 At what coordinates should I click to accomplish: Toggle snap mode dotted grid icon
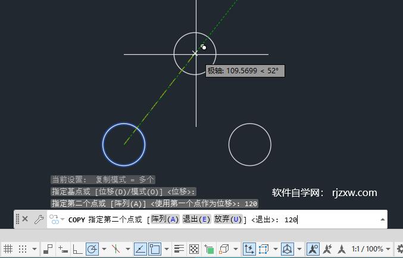coord(23,248)
